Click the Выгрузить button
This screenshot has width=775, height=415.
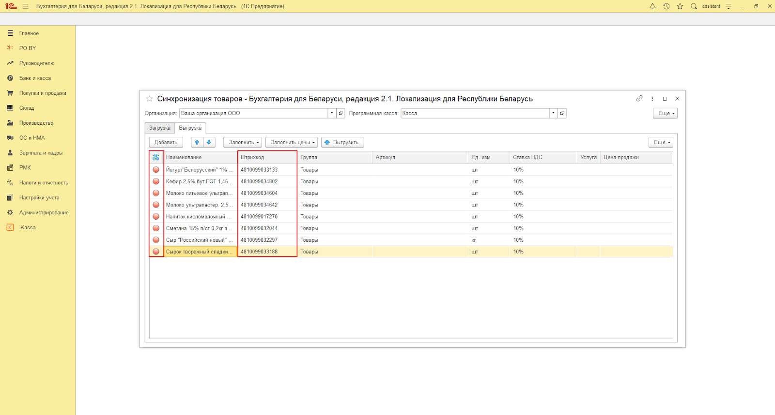(342, 142)
